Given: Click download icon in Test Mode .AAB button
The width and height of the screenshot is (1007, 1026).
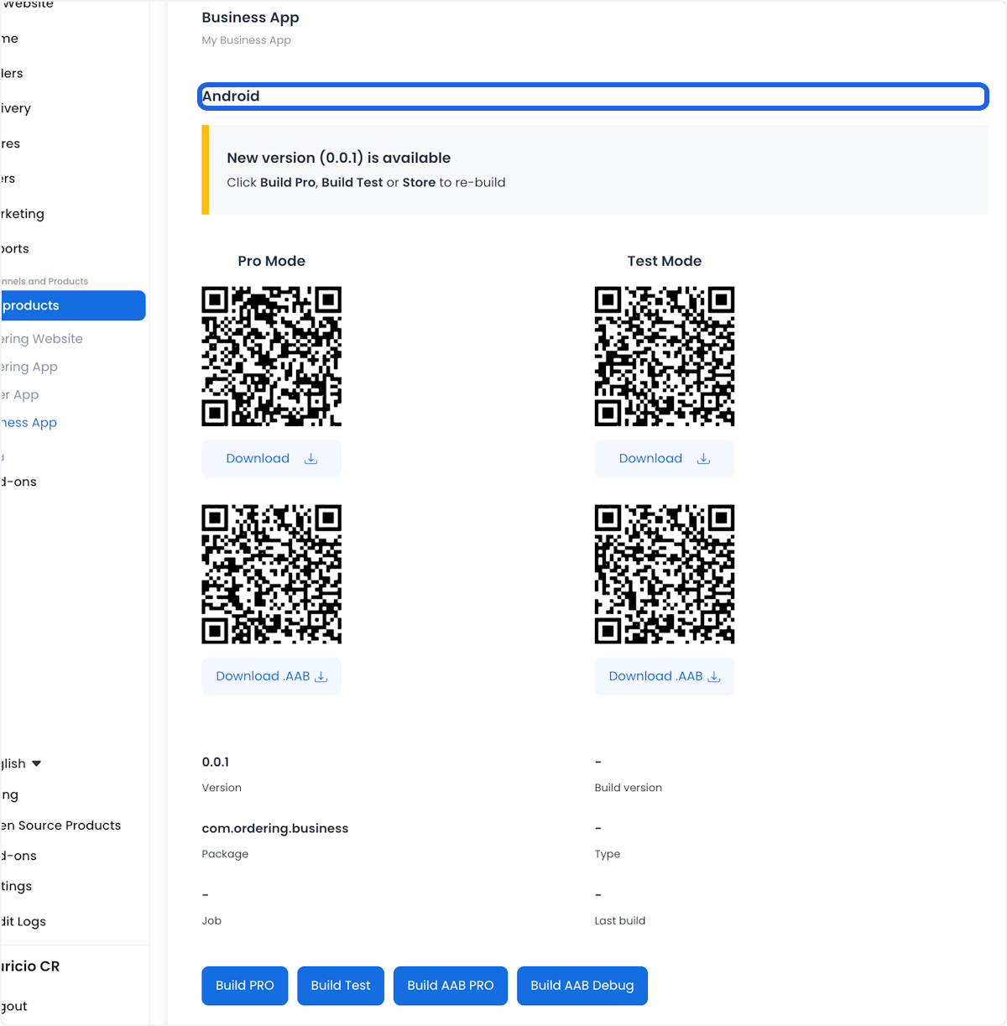Looking at the screenshot, I should pyautogui.click(x=714, y=677).
